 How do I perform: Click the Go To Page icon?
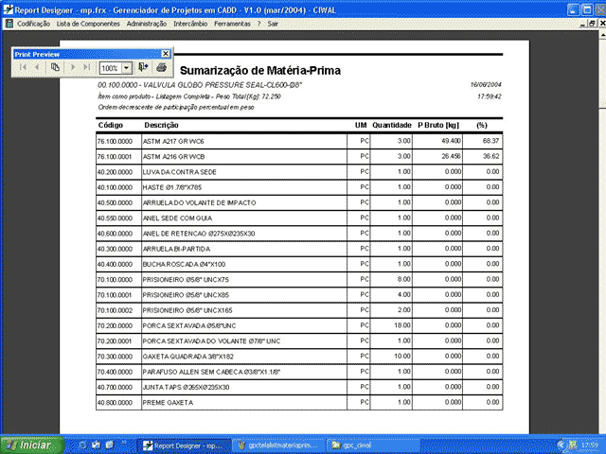tap(55, 68)
